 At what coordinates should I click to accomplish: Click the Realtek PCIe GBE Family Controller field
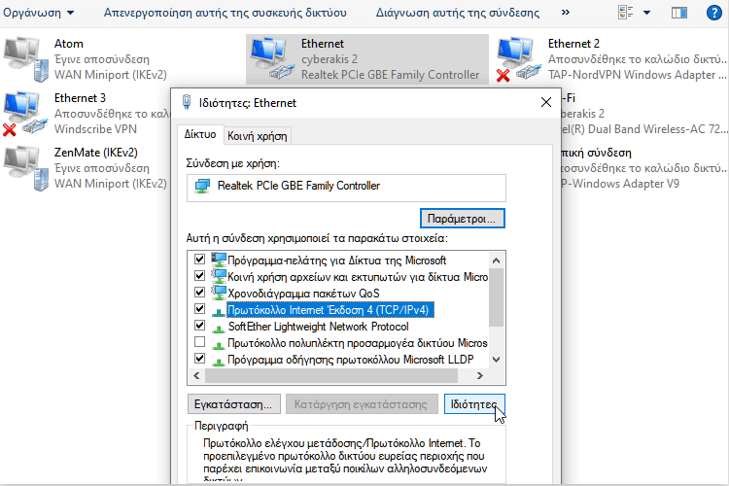click(x=346, y=188)
